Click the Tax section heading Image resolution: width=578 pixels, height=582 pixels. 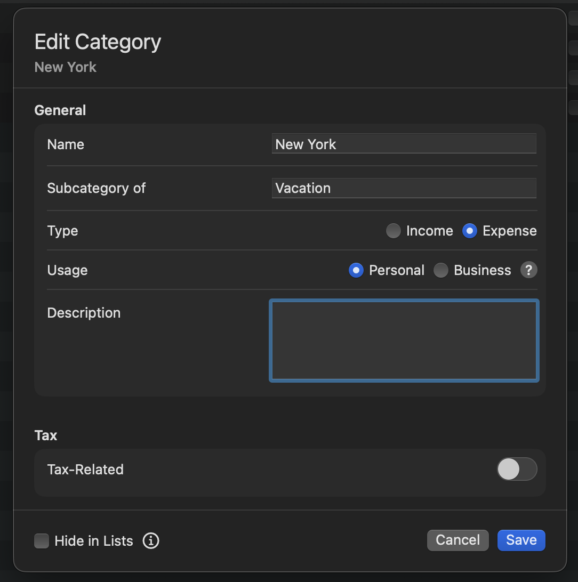pyautogui.click(x=45, y=435)
